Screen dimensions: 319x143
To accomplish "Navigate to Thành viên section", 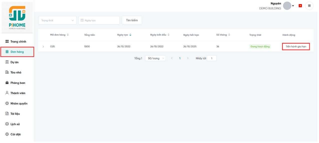I will (x=17, y=93).
